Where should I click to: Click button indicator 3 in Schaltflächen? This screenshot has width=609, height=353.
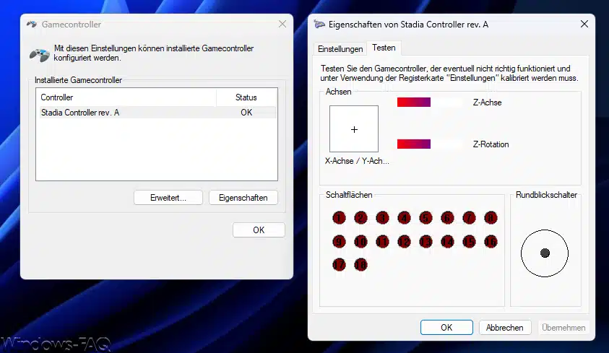click(383, 218)
